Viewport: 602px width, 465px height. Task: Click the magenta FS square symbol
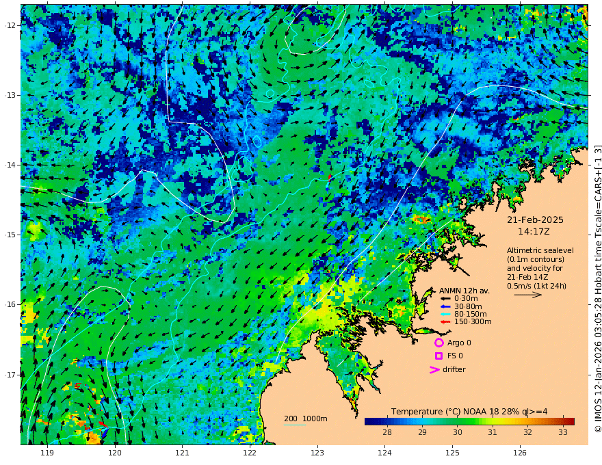click(439, 356)
